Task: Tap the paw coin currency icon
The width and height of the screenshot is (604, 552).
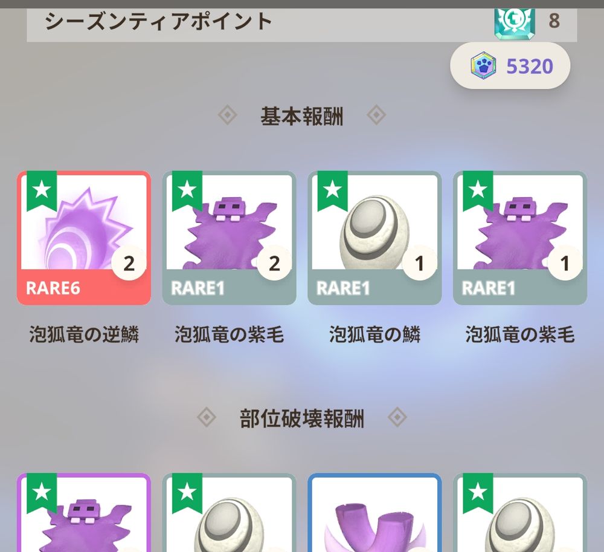Action: tap(483, 66)
